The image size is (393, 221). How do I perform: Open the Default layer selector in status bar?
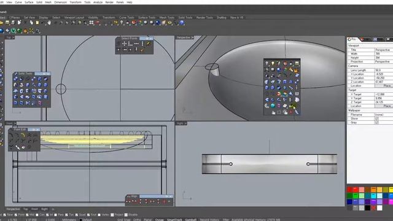(86, 220)
